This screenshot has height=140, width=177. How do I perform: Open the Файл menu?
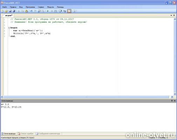pyautogui.click(x=5, y=7)
